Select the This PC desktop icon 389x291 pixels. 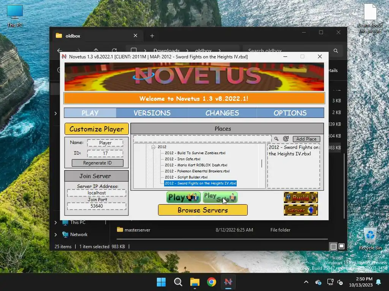15,16
